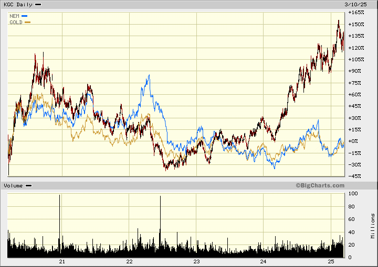Click the volume axis '60' label
The height and width of the screenshot is (267, 378).
(351, 219)
